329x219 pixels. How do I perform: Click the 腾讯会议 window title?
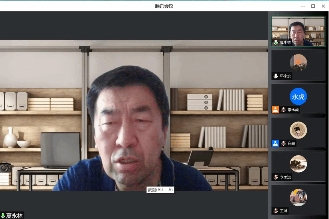pyautogui.click(x=164, y=6)
